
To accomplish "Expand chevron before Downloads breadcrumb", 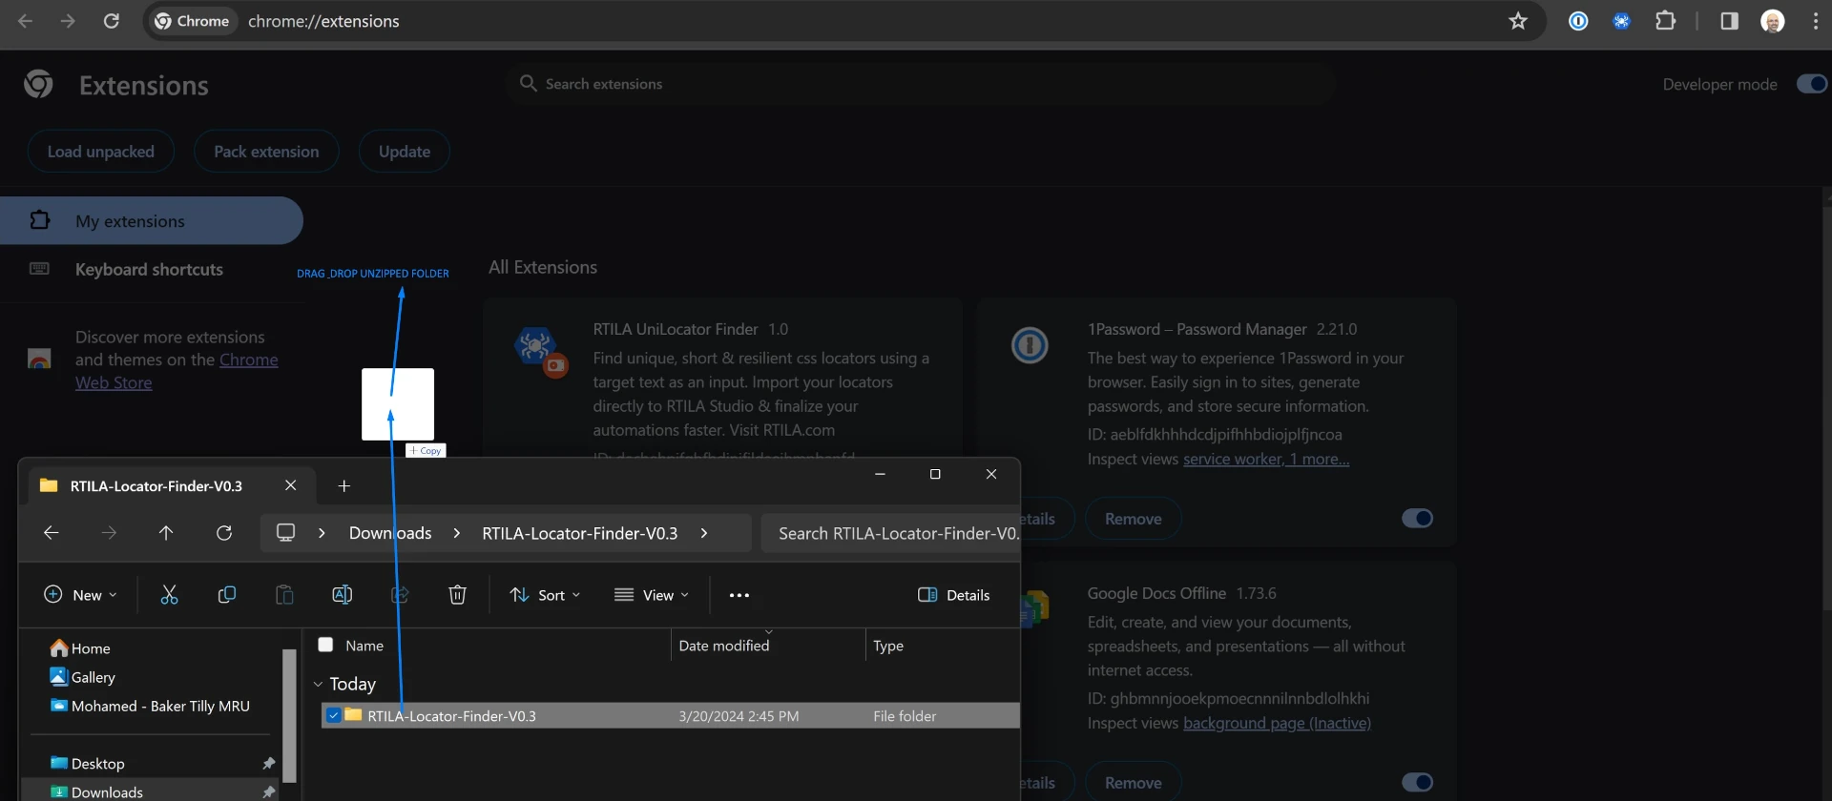I will point(323,533).
